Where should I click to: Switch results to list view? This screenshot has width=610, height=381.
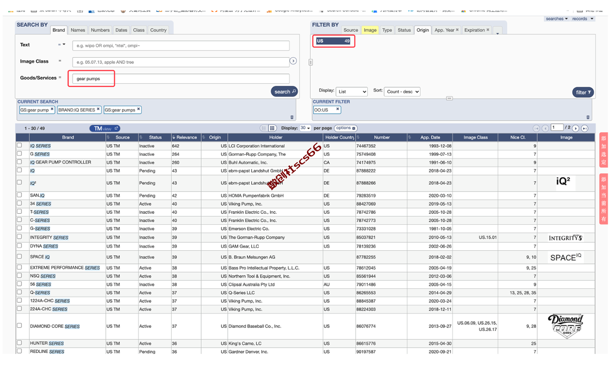tap(264, 128)
